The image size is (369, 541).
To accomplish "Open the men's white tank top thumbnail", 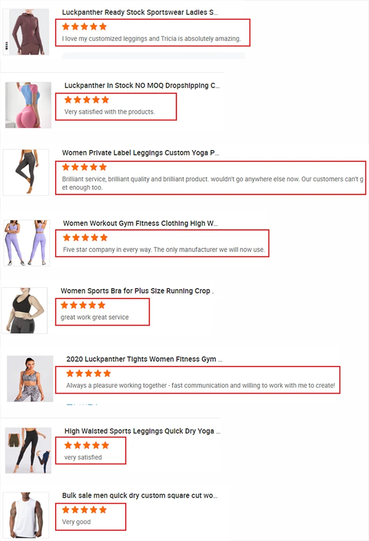I will click(x=26, y=515).
